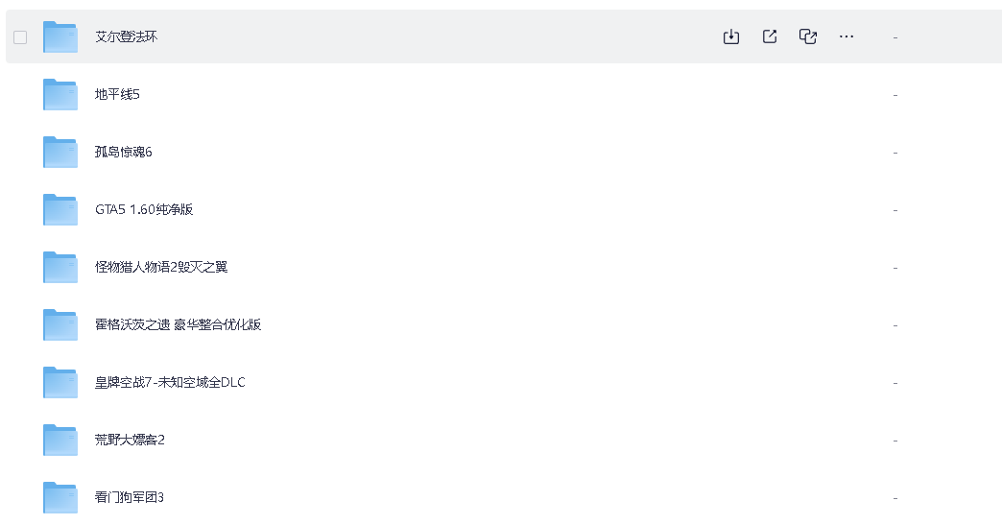The width and height of the screenshot is (1002, 525).
Task: Click the GTA5 1.60纯净版 folder icon
Action: pyautogui.click(x=60, y=209)
